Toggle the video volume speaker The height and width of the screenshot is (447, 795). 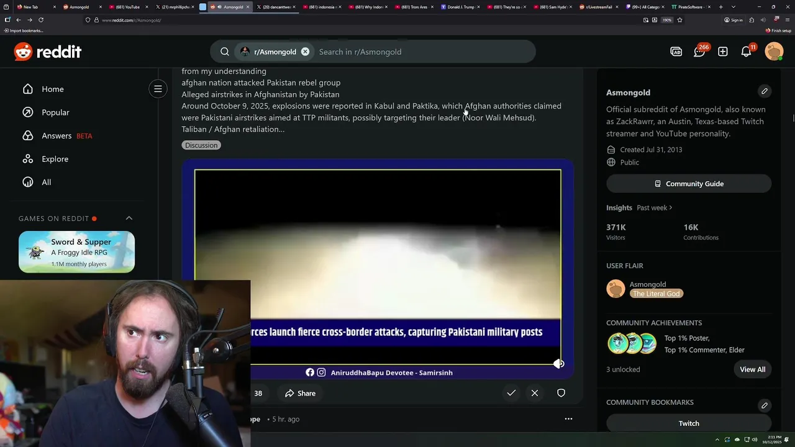[558, 364]
